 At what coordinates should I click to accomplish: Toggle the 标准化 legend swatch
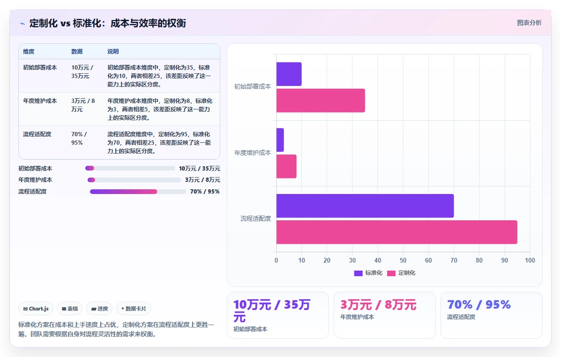[x=358, y=273]
